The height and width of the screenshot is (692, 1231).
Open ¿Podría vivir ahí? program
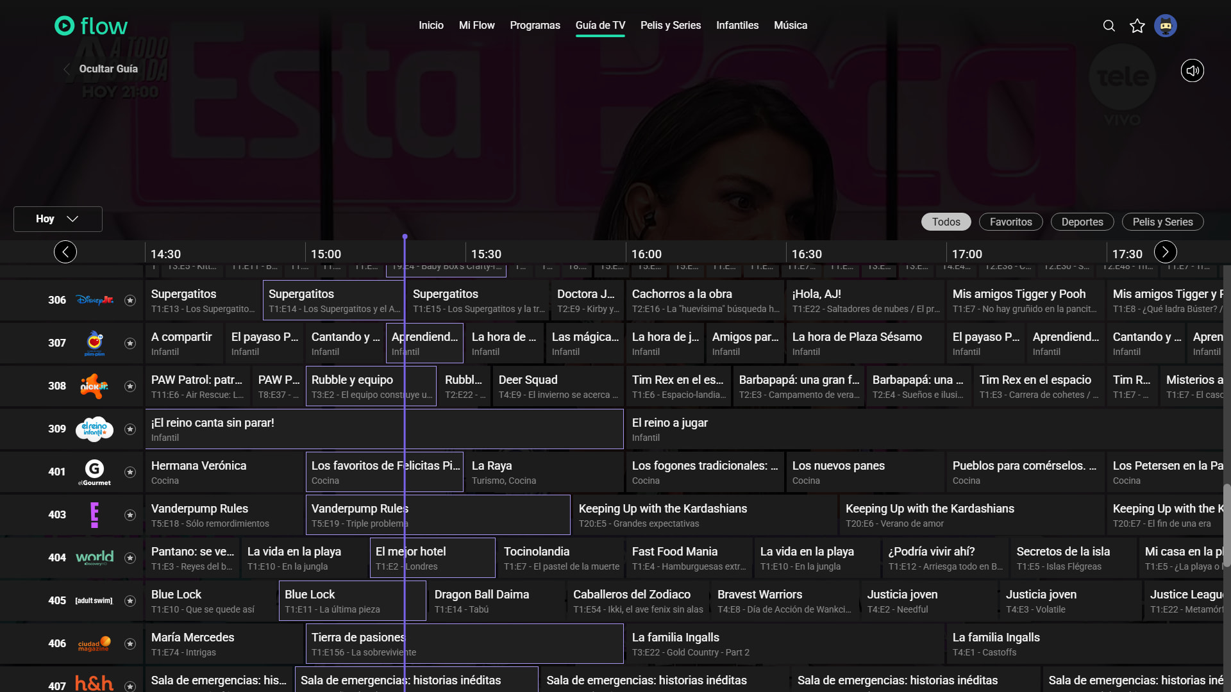coord(946,558)
